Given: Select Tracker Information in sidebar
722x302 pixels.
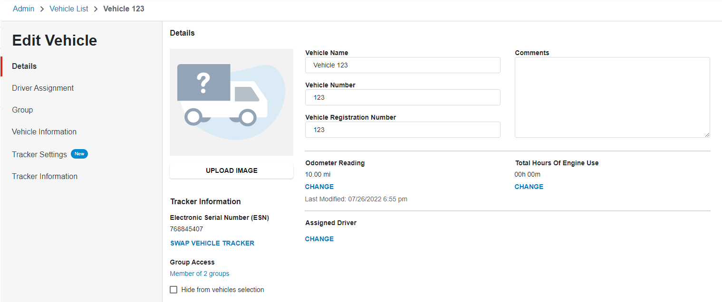Looking at the screenshot, I should point(45,176).
